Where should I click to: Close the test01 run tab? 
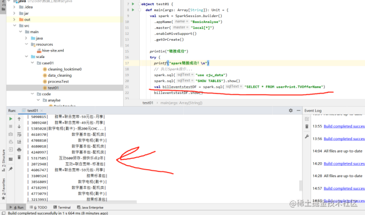[41, 111]
